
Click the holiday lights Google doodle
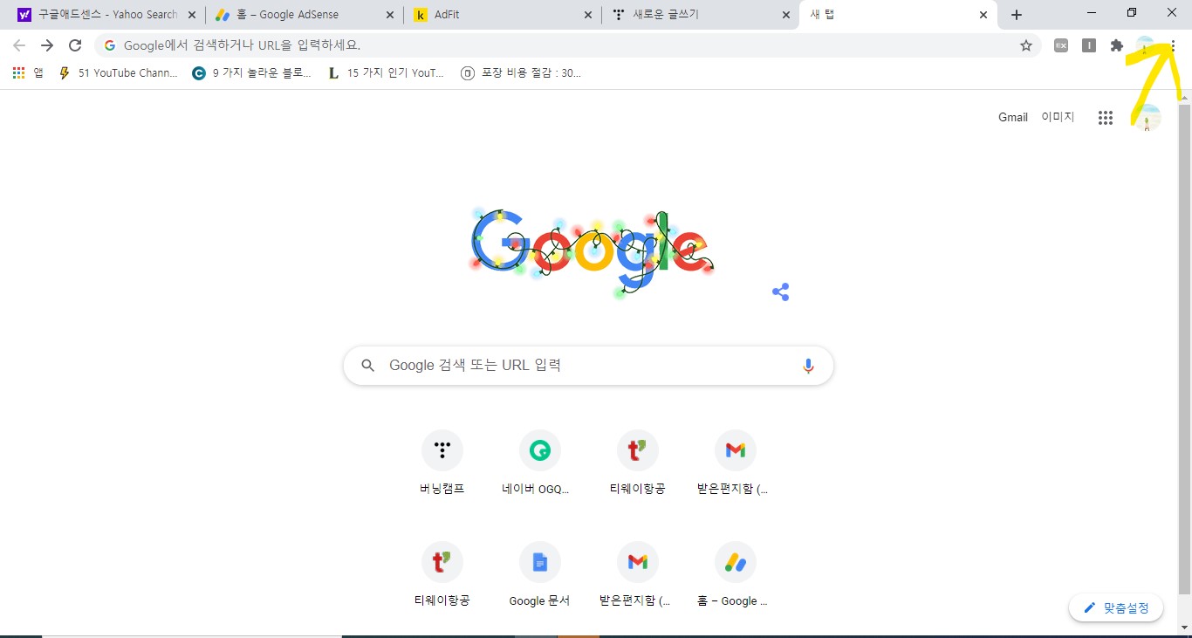pos(592,253)
